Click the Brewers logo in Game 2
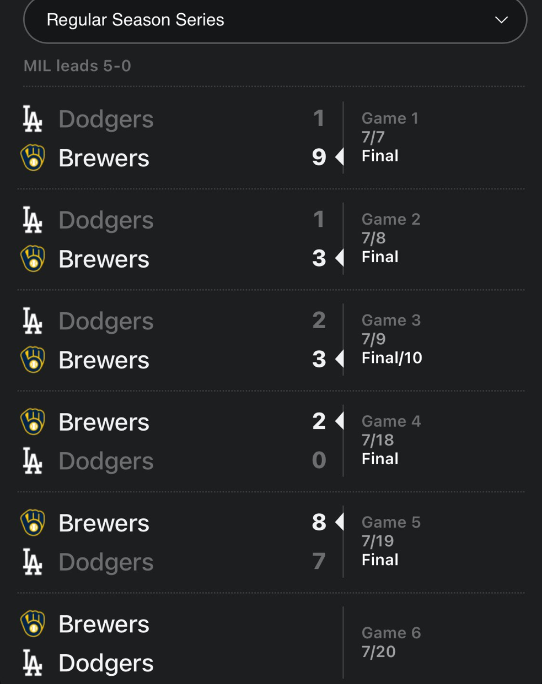This screenshot has width=542, height=684. (x=33, y=259)
